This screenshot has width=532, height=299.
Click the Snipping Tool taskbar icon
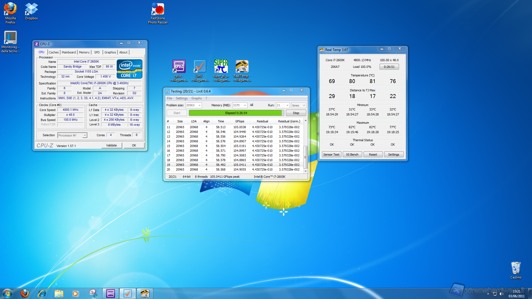(x=93, y=293)
